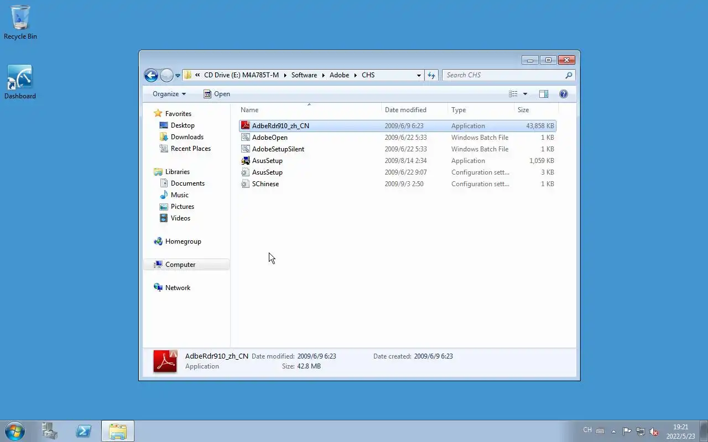Expand arrow after Adobe breadcrumb
The image size is (708, 442).
coord(356,75)
